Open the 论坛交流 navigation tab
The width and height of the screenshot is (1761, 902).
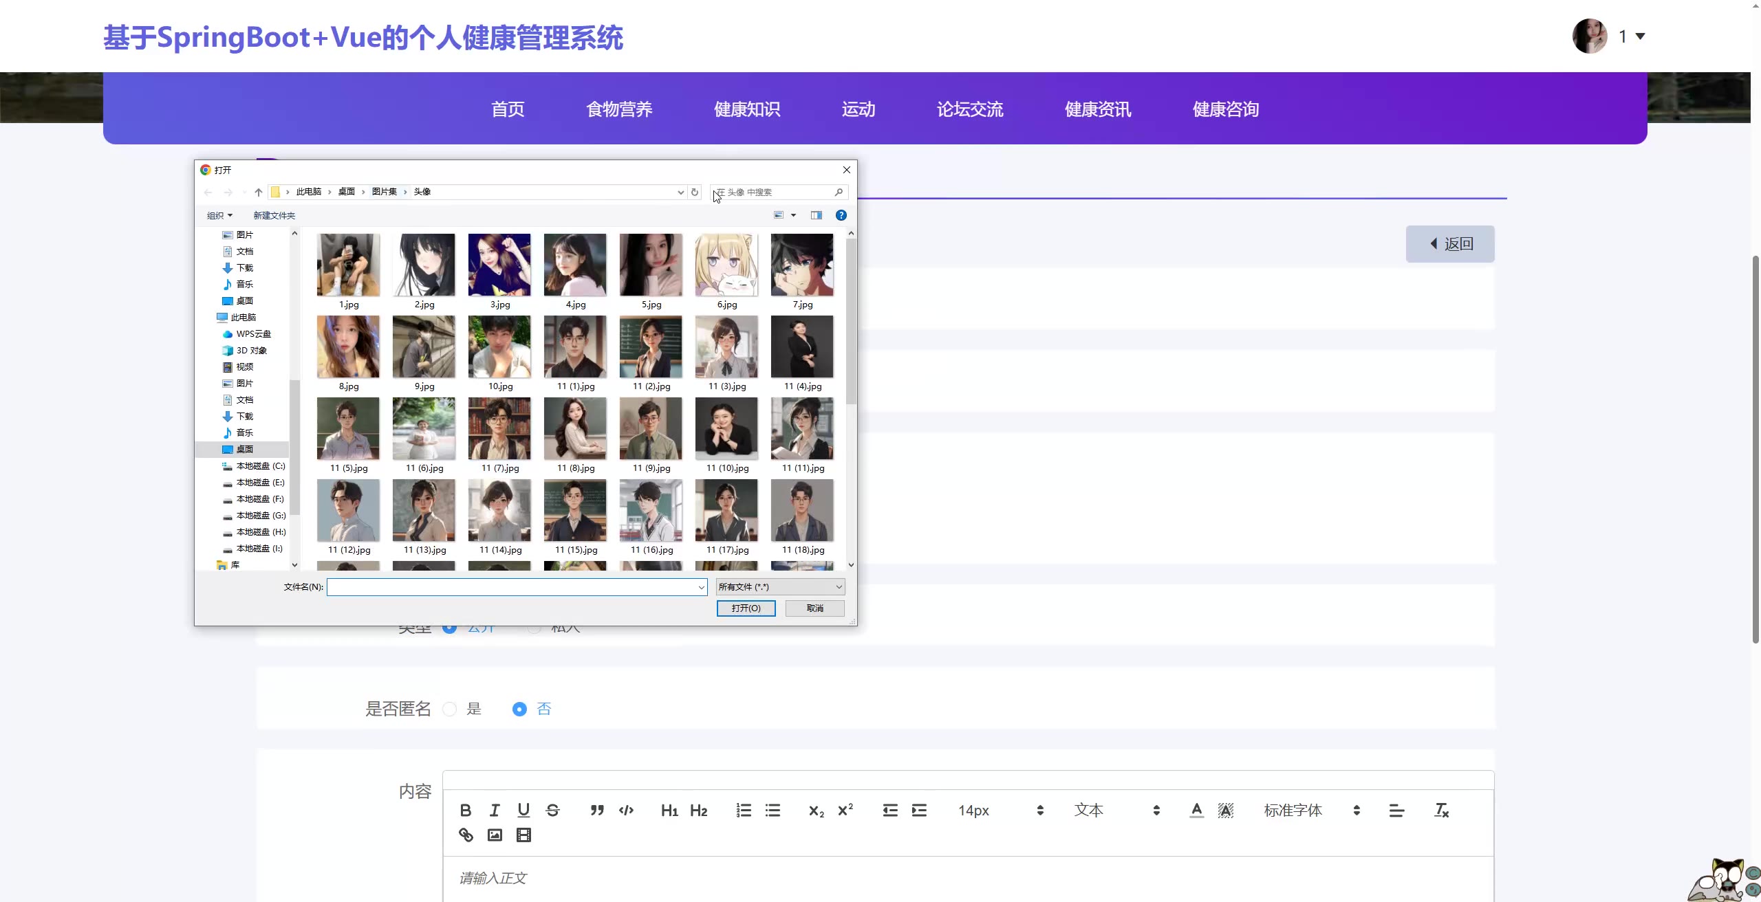click(x=969, y=109)
